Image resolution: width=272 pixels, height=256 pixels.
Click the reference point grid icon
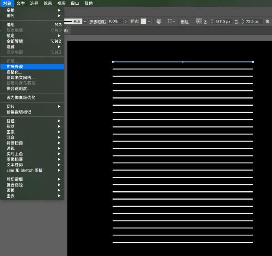198,21
